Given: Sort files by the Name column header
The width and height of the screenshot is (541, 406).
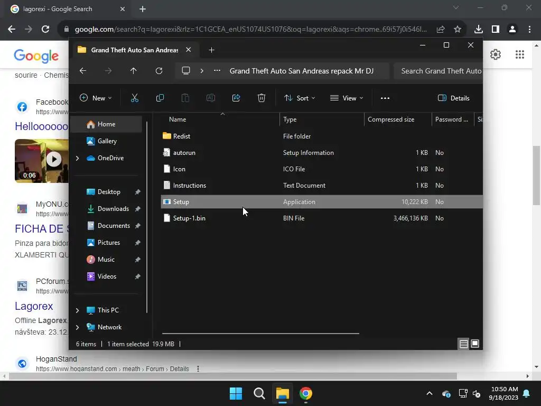Looking at the screenshot, I should (221, 119).
